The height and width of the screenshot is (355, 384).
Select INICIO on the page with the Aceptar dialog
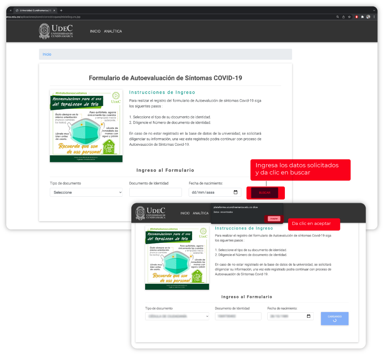click(x=185, y=214)
